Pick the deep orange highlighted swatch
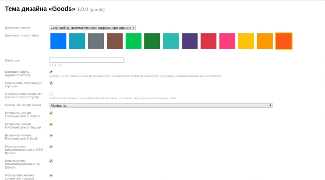The image size is (325, 180). pos(283,41)
